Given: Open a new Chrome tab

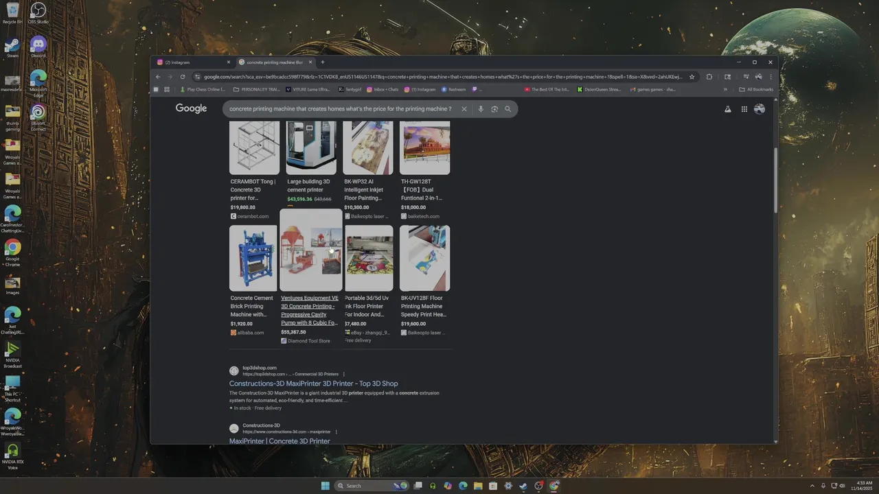Looking at the screenshot, I should [323, 62].
